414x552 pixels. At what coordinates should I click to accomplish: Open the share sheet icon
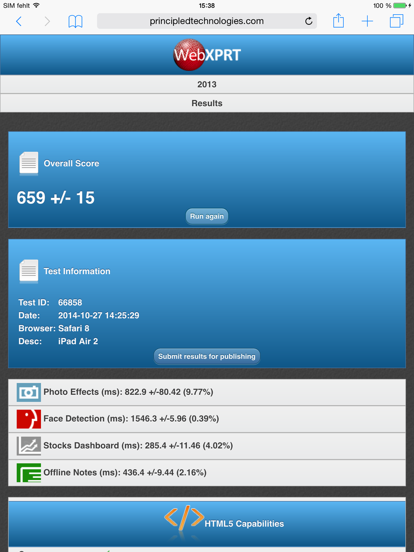339,21
